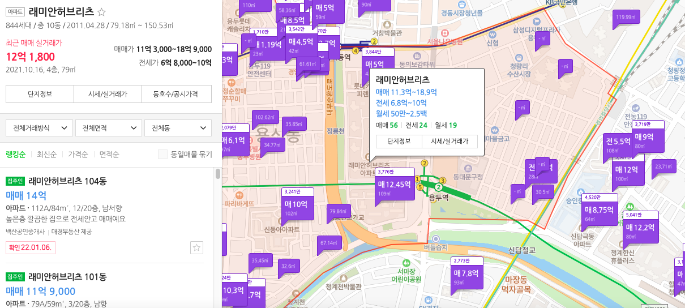685x308 pixels.
Task: Click 단지정보 button in map popup
Action: [x=399, y=142]
